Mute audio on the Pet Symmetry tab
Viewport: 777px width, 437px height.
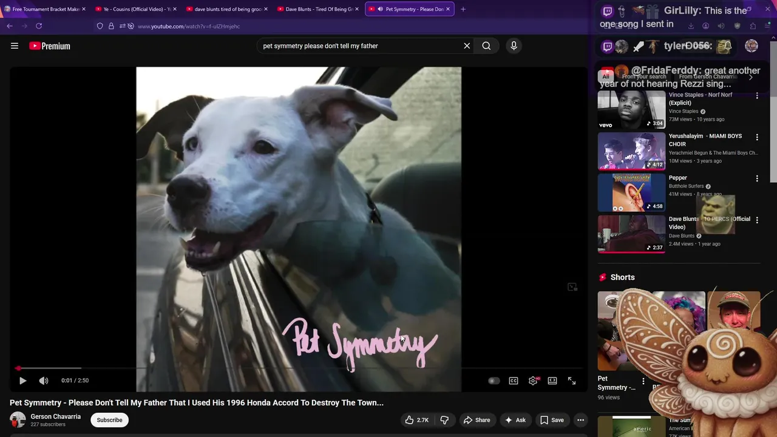380,9
